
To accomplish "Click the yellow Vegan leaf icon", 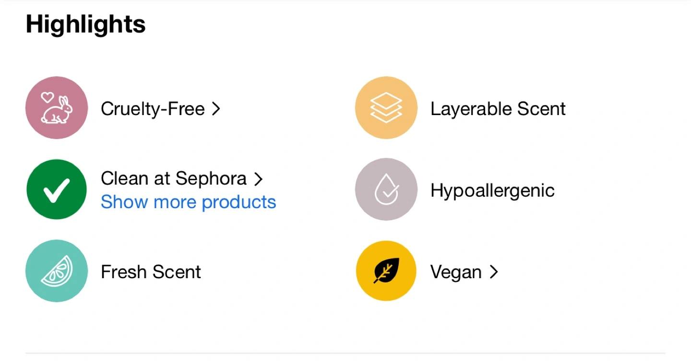I will coord(386,271).
